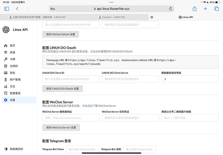Focus the WeChat Server 访问凭证 field
The image size is (223, 155).
[x=130, y=118]
